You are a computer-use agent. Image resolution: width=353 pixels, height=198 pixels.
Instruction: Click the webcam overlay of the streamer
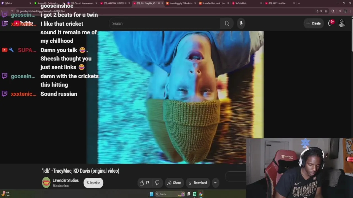click(299, 168)
